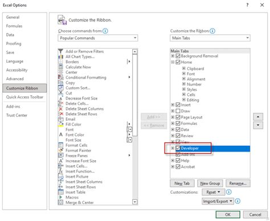Click the Font Color A icon
270x221 pixels.
(x=60, y=135)
